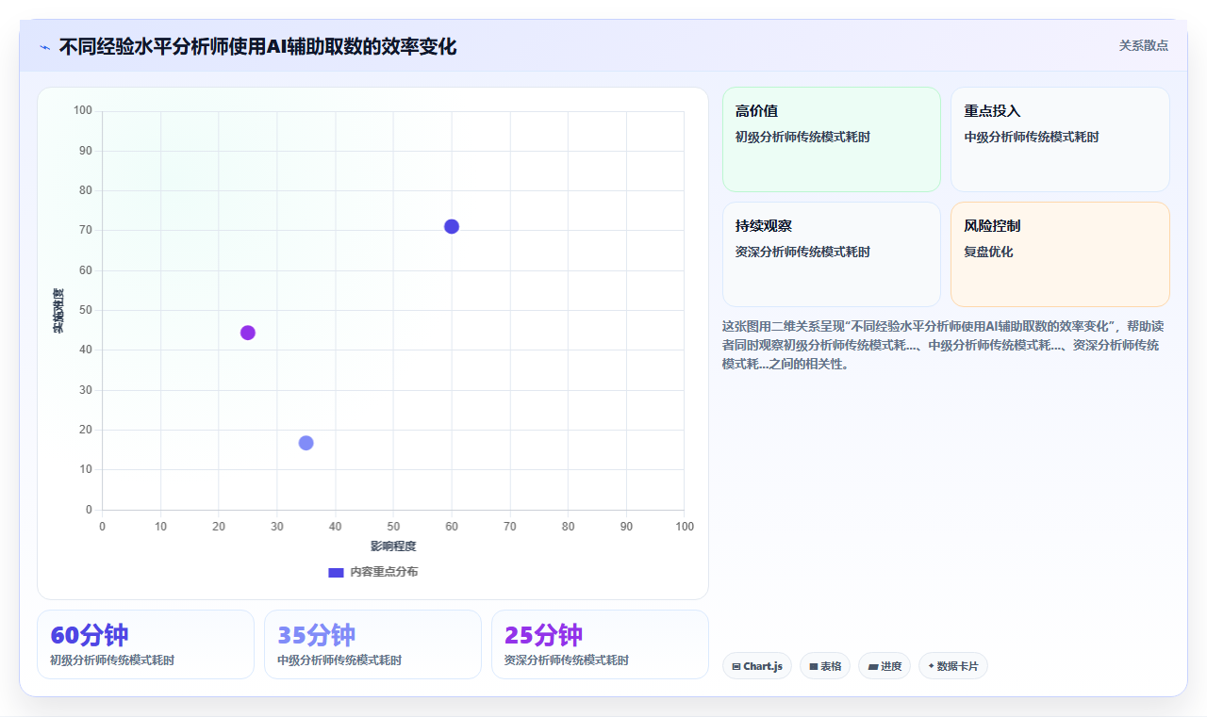The image size is (1207, 717).
Task: Click the purple scatter point at 25
Action: [248, 333]
